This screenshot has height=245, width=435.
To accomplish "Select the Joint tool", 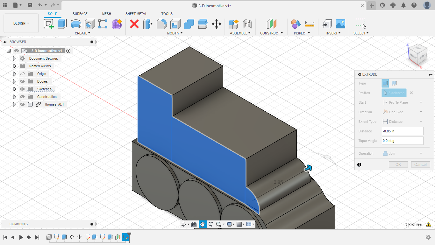I will click(247, 24).
